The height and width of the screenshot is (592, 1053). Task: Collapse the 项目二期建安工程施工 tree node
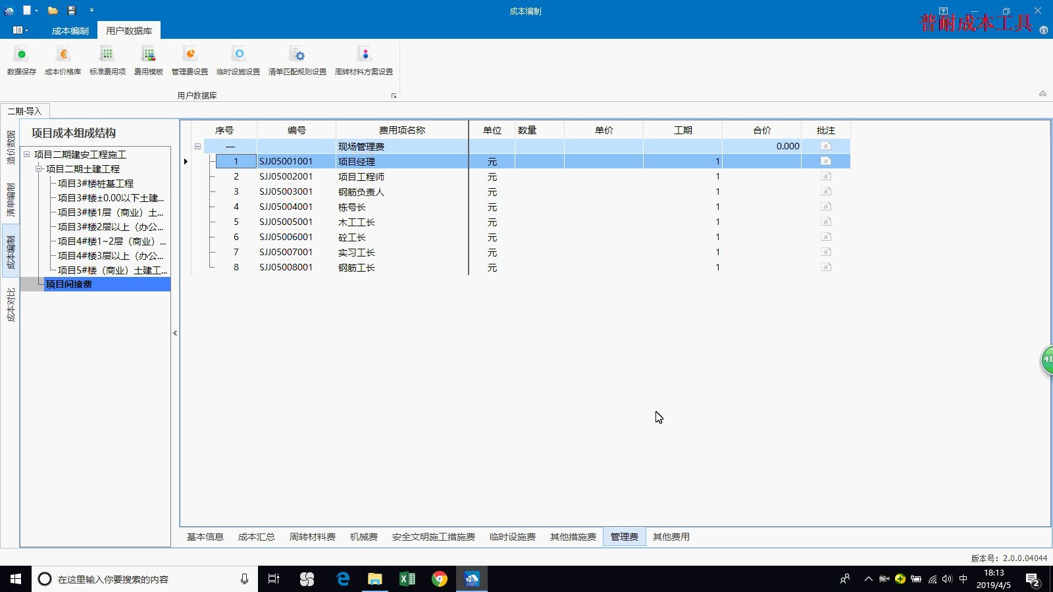(27, 155)
